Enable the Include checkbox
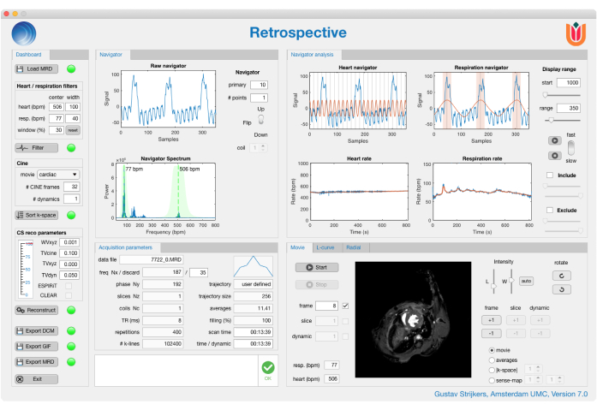Viewport: 597px width, 410px height. pyautogui.click(x=550, y=175)
